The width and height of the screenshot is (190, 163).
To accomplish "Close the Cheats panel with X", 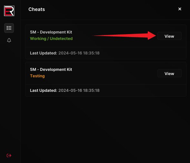I will pyautogui.click(x=180, y=9).
